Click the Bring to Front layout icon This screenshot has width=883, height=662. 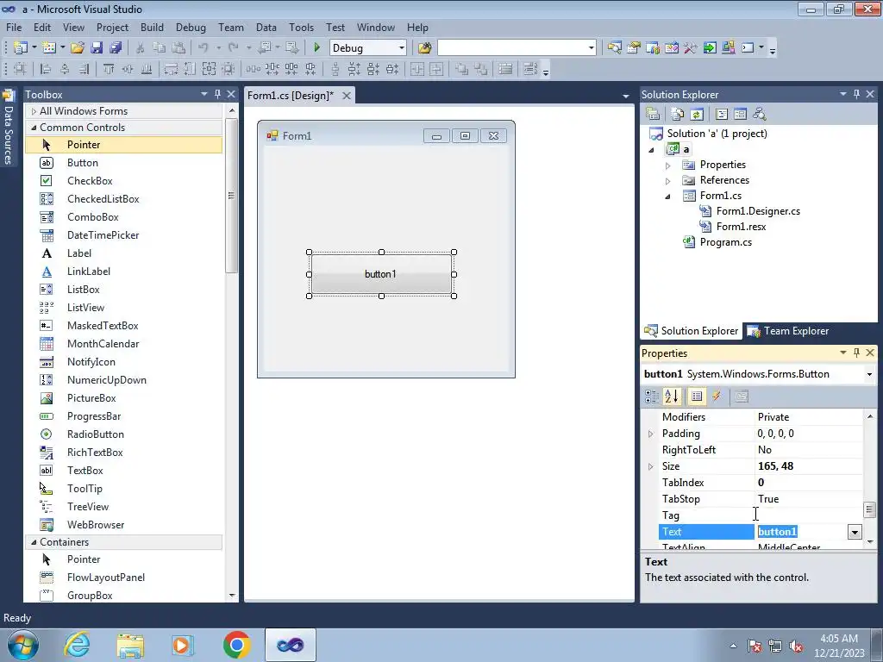click(x=462, y=69)
